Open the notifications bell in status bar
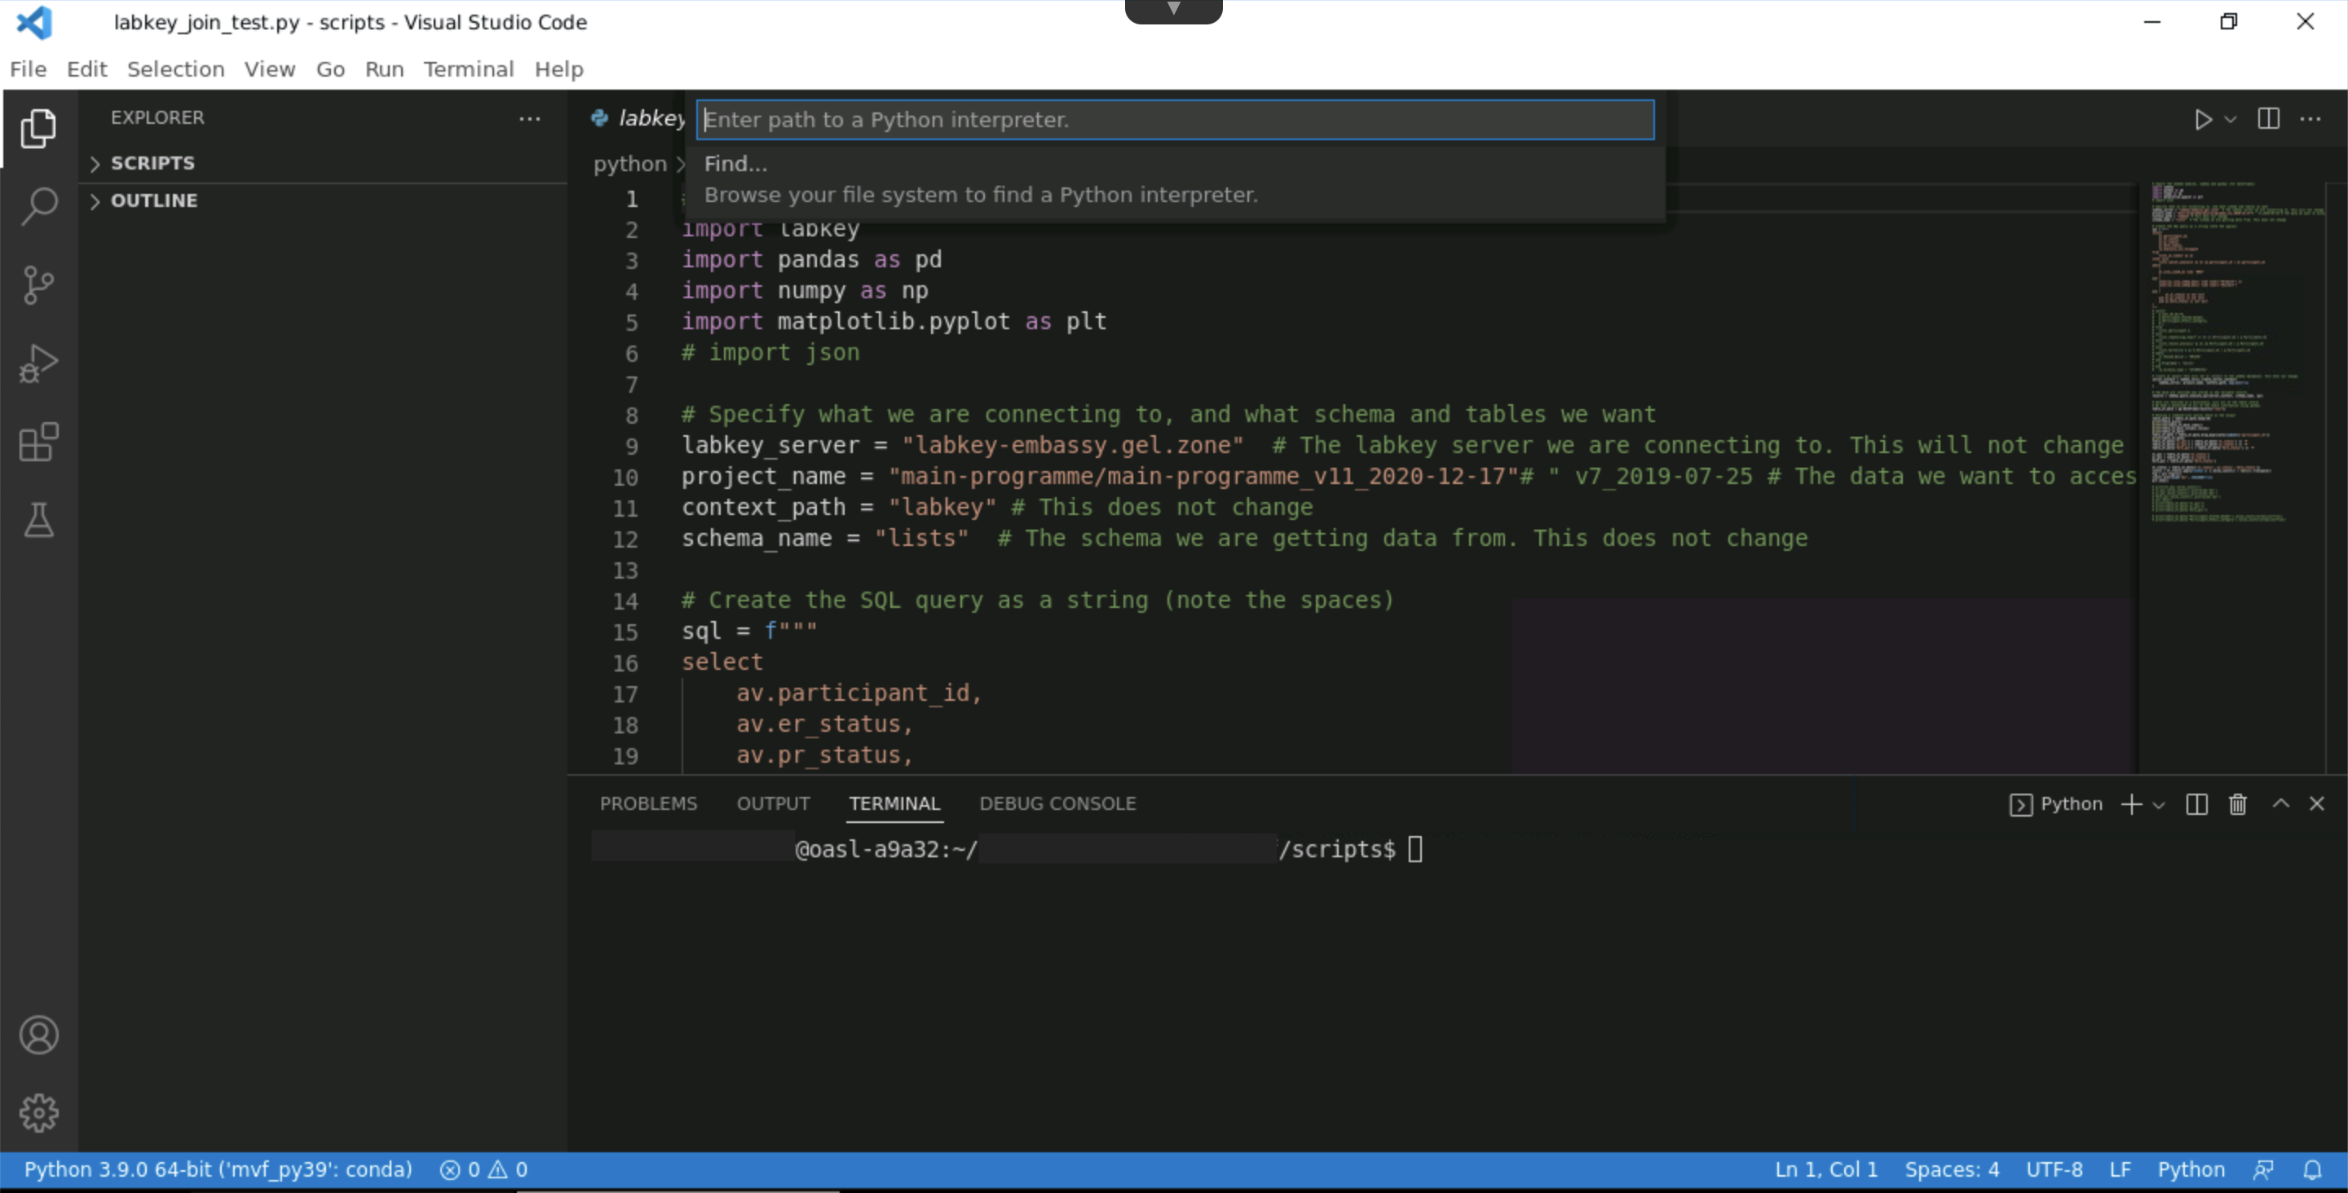 (x=2312, y=1169)
